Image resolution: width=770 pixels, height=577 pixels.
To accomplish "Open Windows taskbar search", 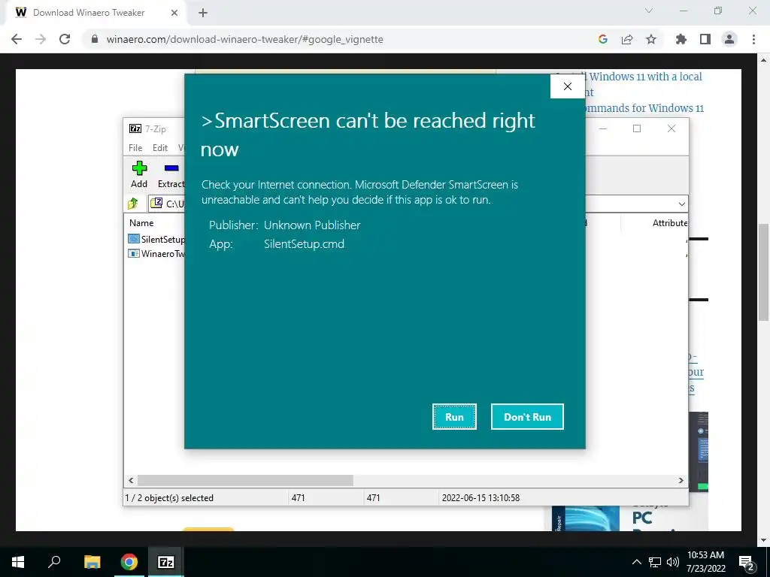I will click(54, 562).
